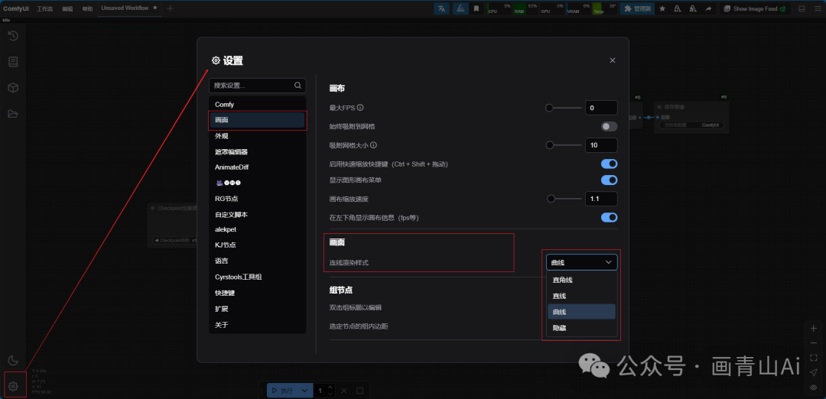Adjust the 吸附网格大小 slider

coord(563,145)
